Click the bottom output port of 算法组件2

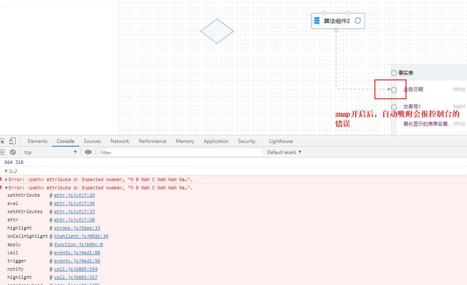[336, 30]
